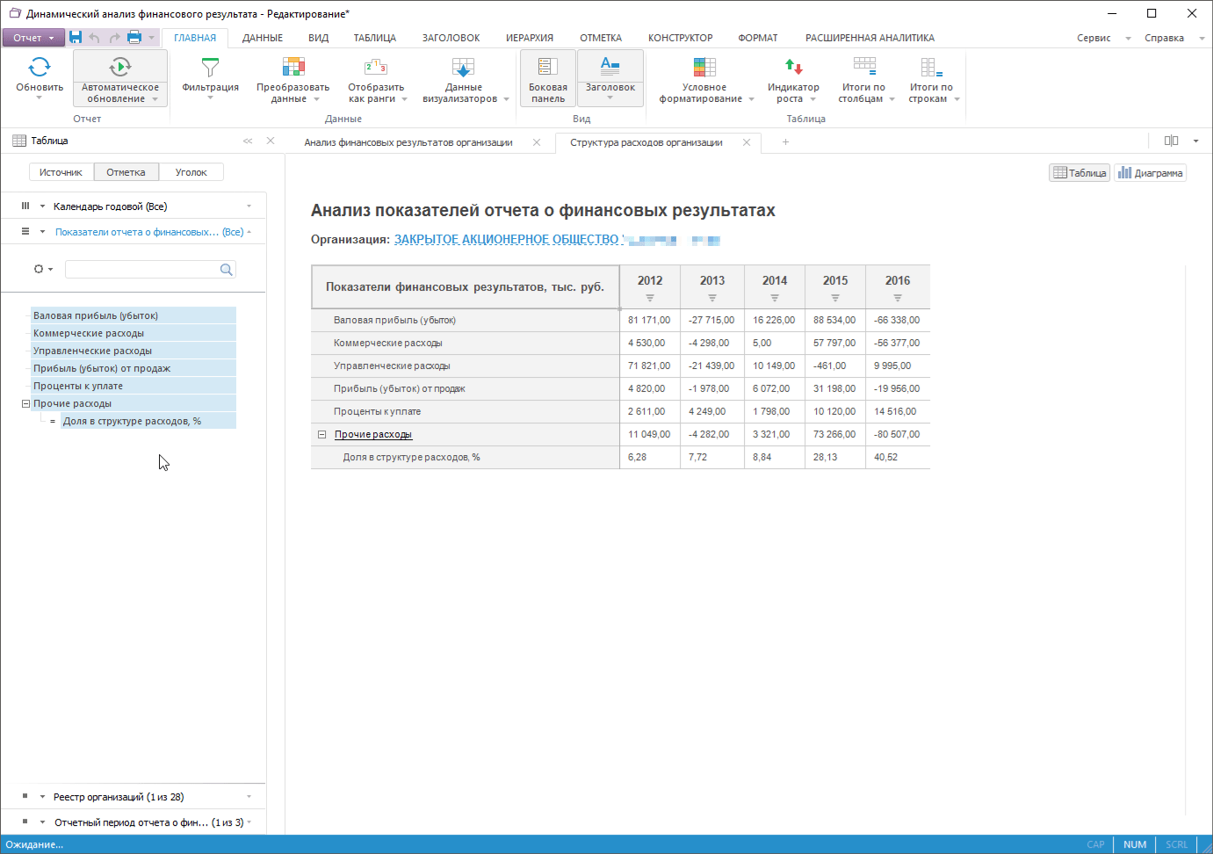Switch to Анализ финансовых результатов организации tab

point(408,142)
